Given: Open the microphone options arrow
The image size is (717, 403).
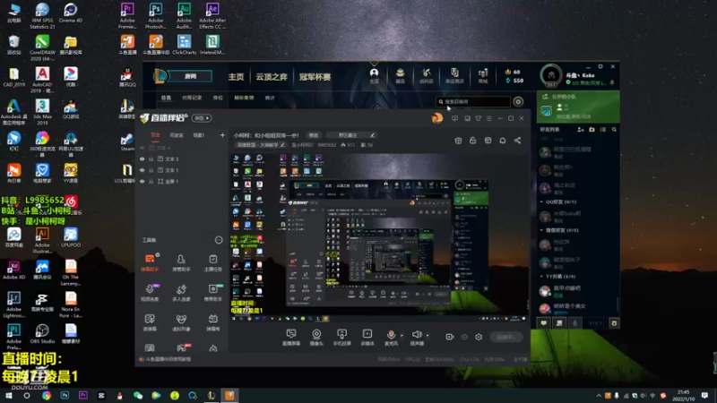Looking at the screenshot, I should [402, 335].
